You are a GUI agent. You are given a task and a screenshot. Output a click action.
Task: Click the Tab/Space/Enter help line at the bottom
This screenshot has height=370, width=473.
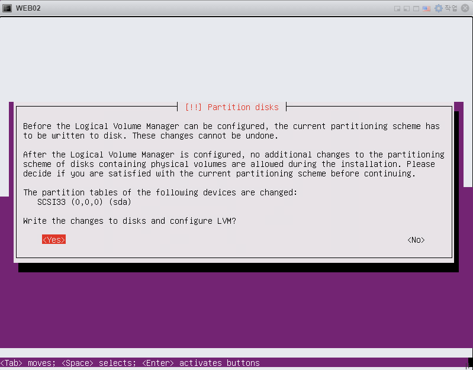(x=130, y=363)
